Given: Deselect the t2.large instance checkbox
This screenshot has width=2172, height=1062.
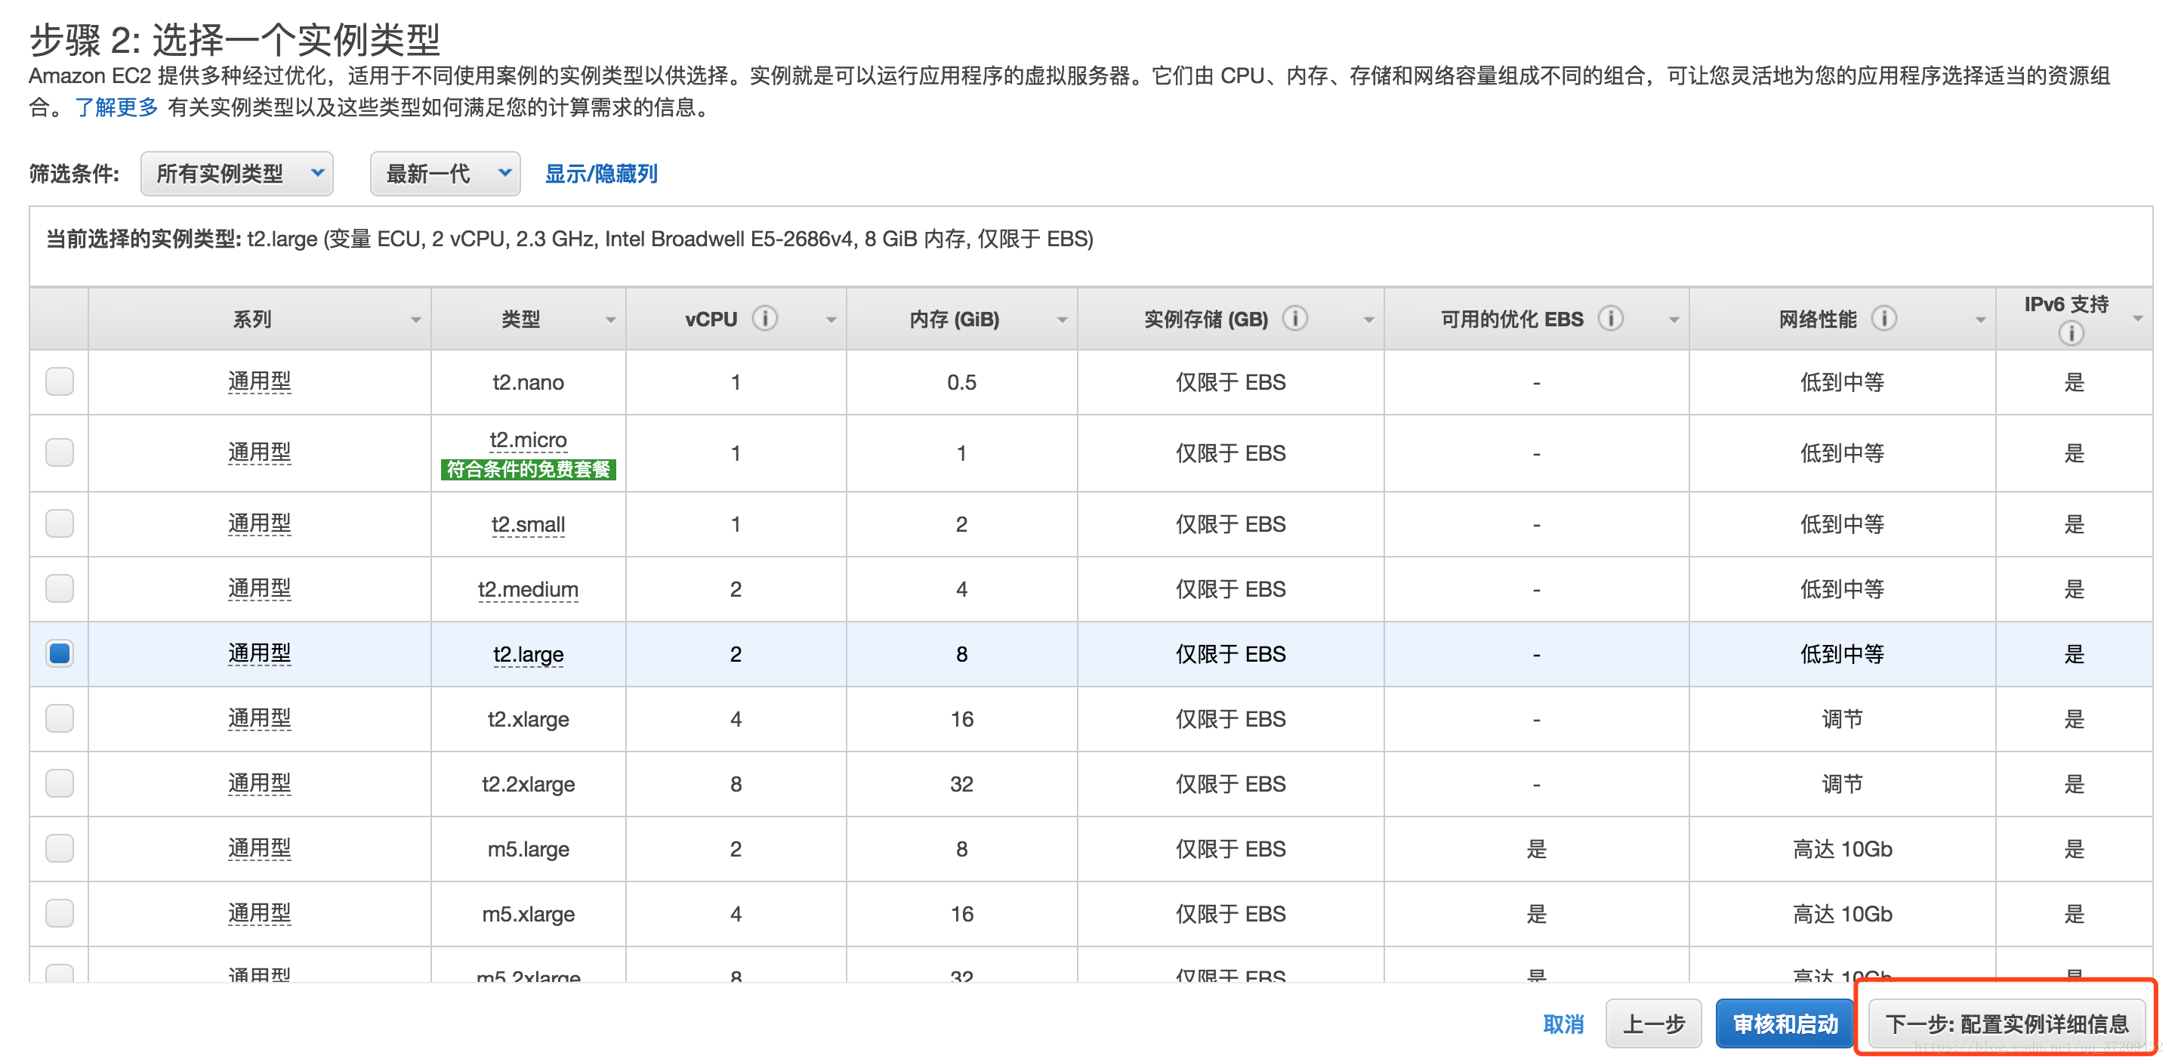Looking at the screenshot, I should click(x=59, y=653).
